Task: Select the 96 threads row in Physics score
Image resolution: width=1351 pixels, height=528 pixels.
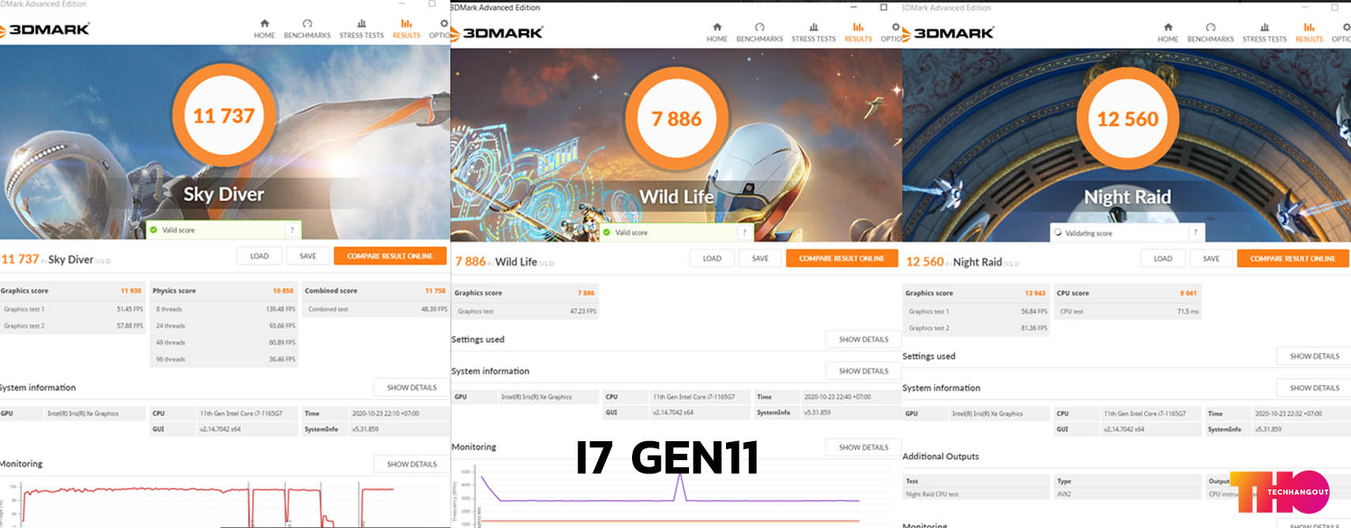Action: click(x=224, y=359)
